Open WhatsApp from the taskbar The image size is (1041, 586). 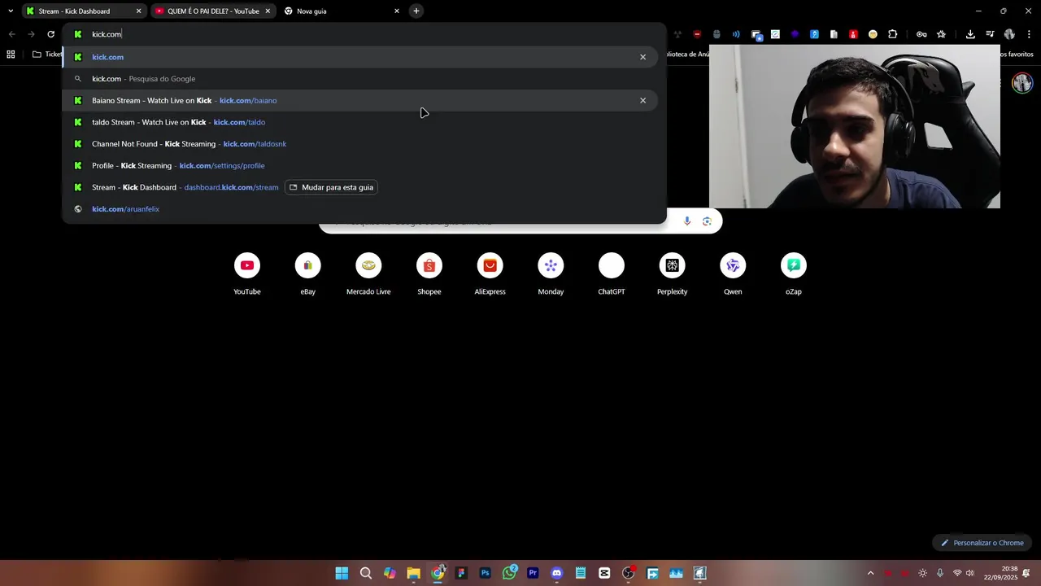509,573
